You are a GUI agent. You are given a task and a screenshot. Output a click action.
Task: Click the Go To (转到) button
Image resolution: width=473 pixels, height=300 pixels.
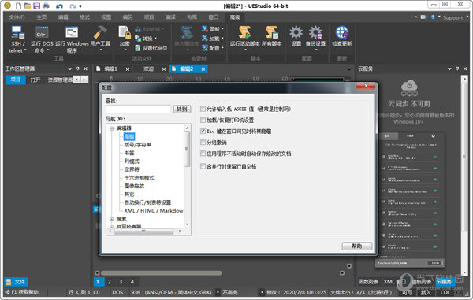pos(182,109)
